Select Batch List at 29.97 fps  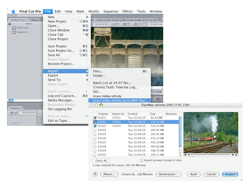pyautogui.click(x=120, y=83)
